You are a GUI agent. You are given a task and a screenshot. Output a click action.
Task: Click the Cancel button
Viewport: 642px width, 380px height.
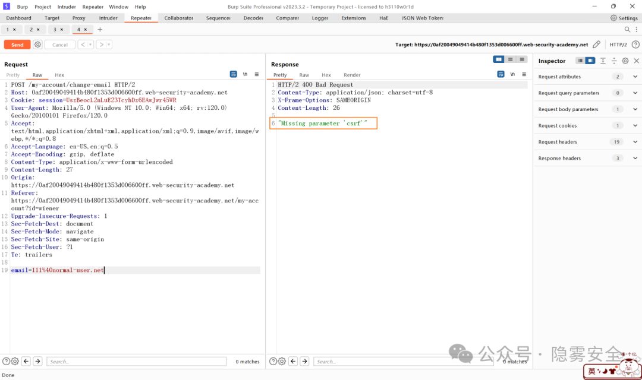click(x=60, y=45)
